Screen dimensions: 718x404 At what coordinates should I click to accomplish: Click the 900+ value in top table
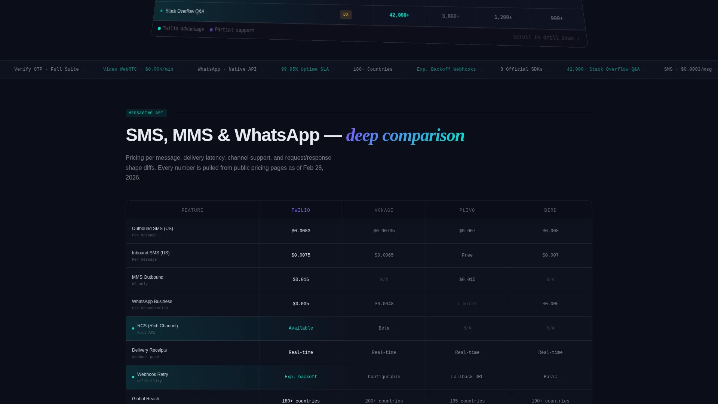point(557,18)
